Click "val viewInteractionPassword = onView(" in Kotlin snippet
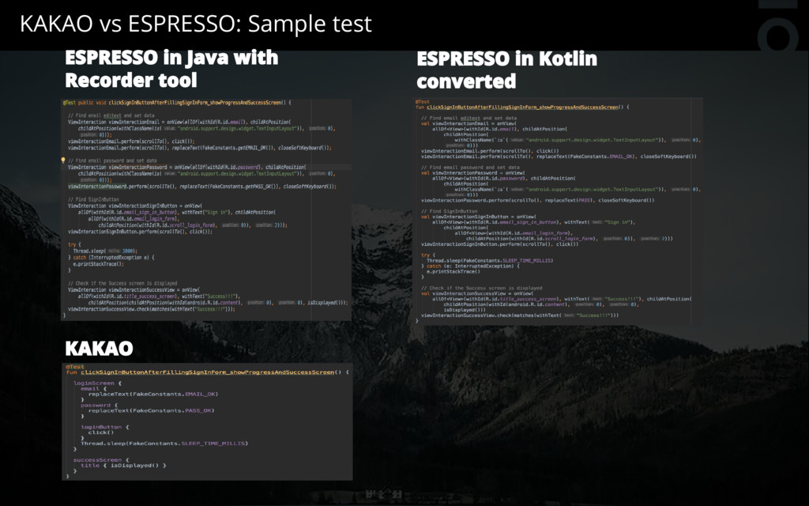The image size is (809, 506). pos(473,172)
